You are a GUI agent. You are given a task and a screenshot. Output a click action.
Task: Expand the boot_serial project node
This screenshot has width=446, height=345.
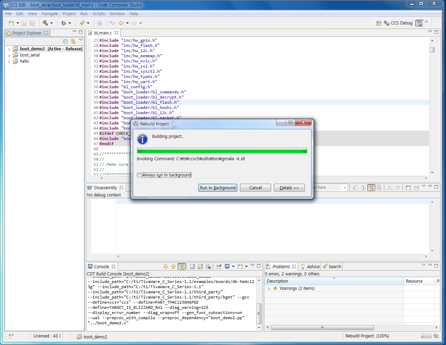pyautogui.click(x=9, y=55)
